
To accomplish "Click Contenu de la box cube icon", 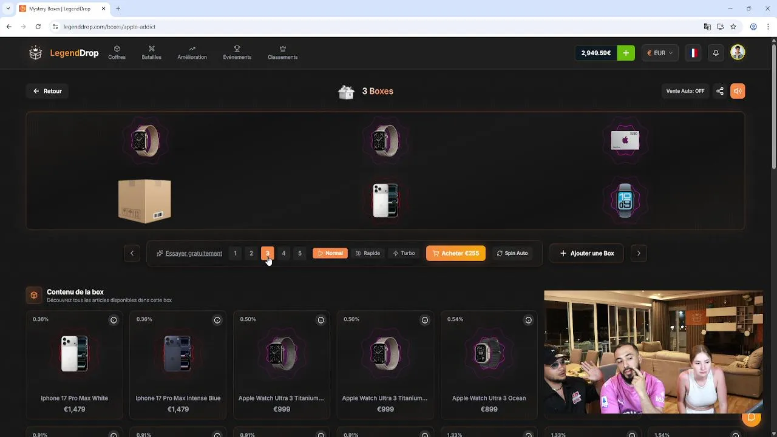I will [34, 295].
